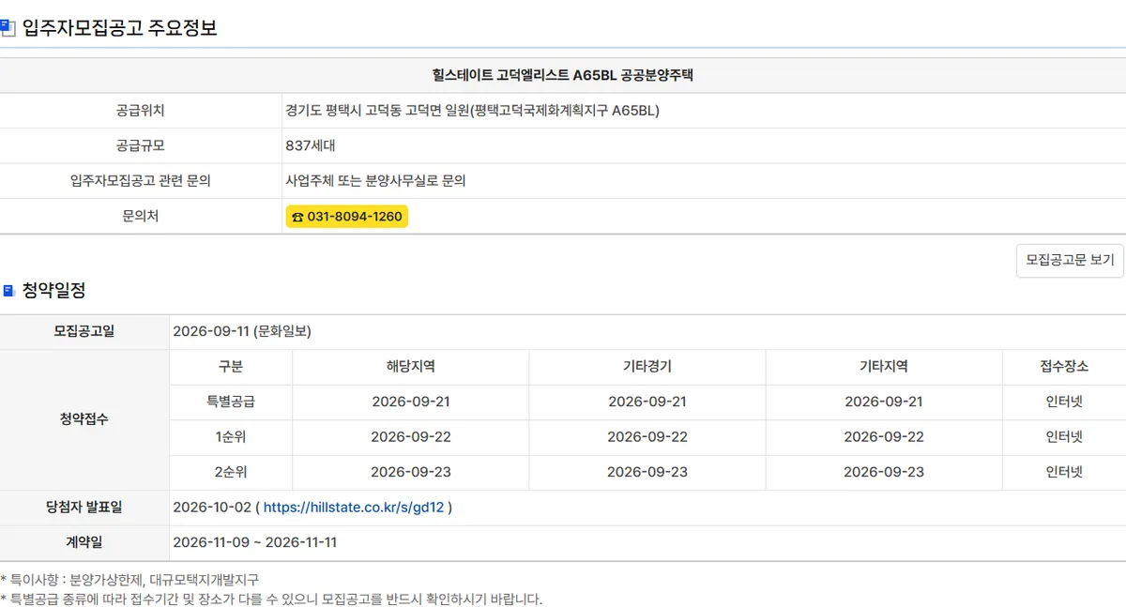Select 사업주체 또는 분양사무실로 문의 text
Image resolution: width=1126 pixels, height=607 pixels.
coord(375,181)
